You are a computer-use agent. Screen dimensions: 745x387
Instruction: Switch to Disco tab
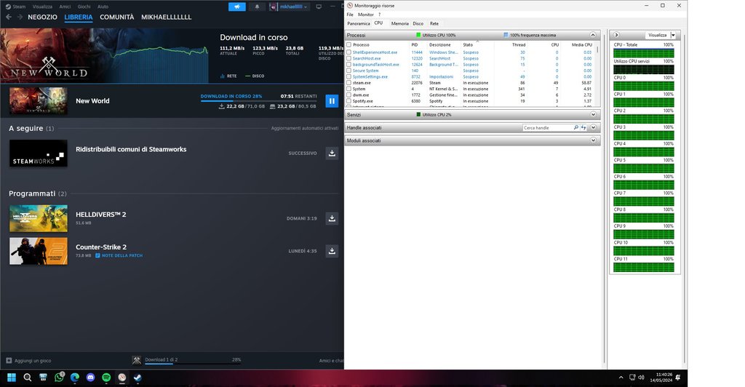pyautogui.click(x=418, y=23)
